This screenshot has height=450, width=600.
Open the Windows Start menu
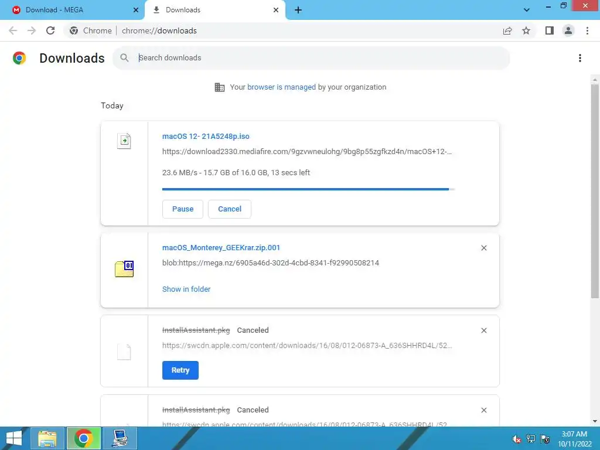pyautogui.click(x=14, y=438)
